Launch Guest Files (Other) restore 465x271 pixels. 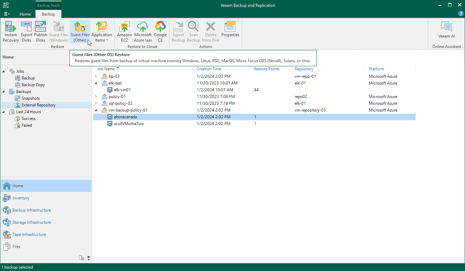tap(80, 32)
